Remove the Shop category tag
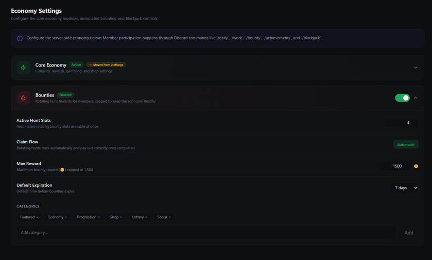Viewport: 432px width, 260px height. [x=121, y=217]
